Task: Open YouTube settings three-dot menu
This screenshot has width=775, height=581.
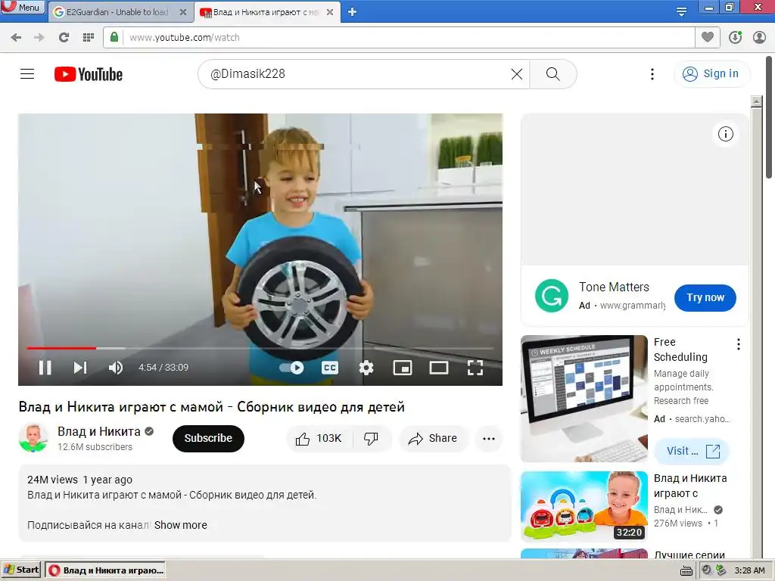Action: click(x=652, y=74)
